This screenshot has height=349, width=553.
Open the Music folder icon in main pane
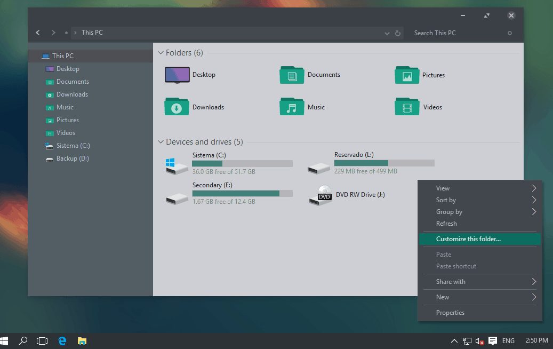click(292, 107)
